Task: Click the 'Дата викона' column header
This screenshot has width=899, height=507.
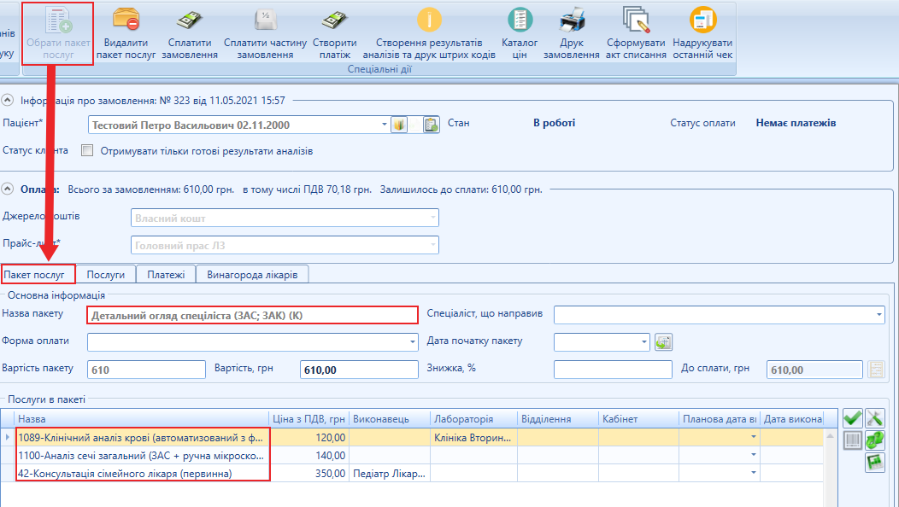Action: click(792, 419)
